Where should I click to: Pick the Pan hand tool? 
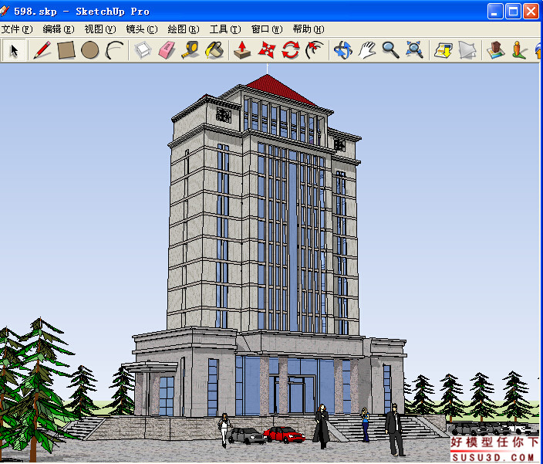tap(366, 51)
